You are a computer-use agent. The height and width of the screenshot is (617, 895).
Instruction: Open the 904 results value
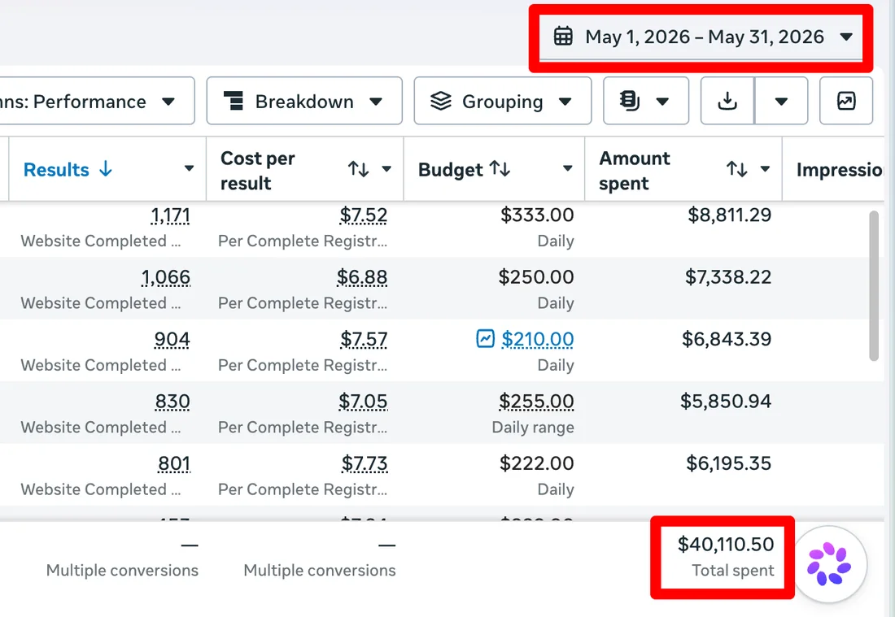[x=172, y=340]
